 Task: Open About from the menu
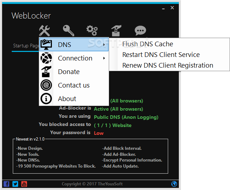click(x=74, y=99)
